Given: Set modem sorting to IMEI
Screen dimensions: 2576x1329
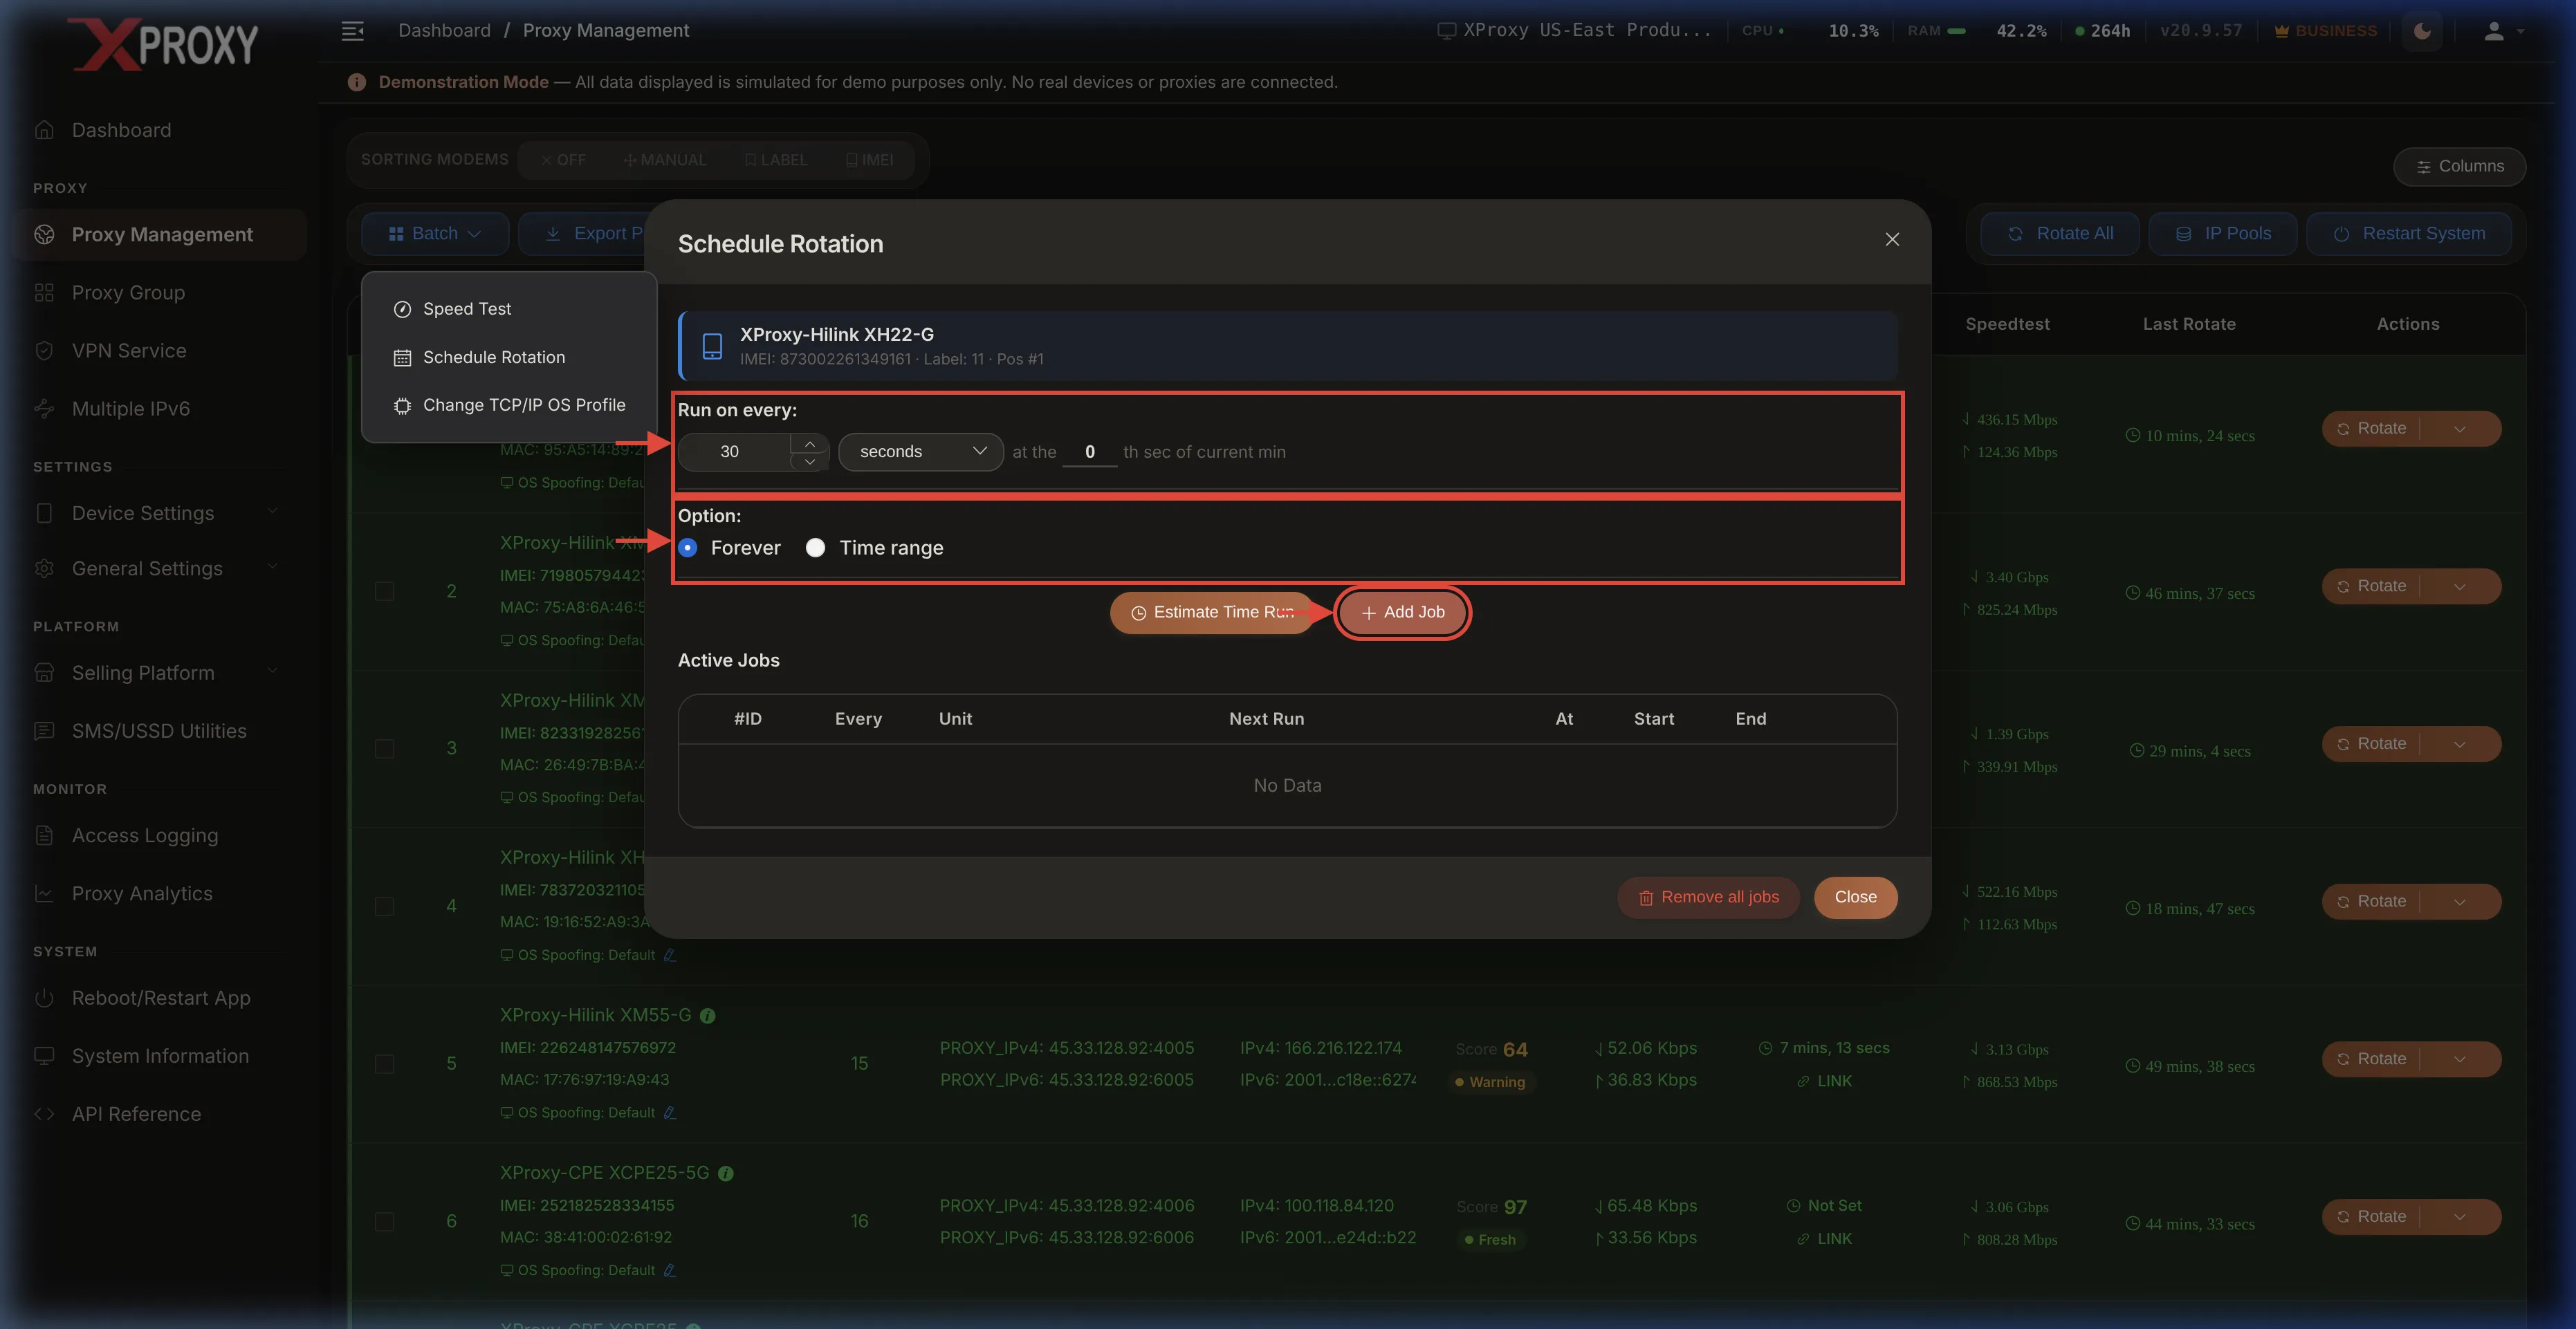Looking at the screenshot, I should pos(869,160).
